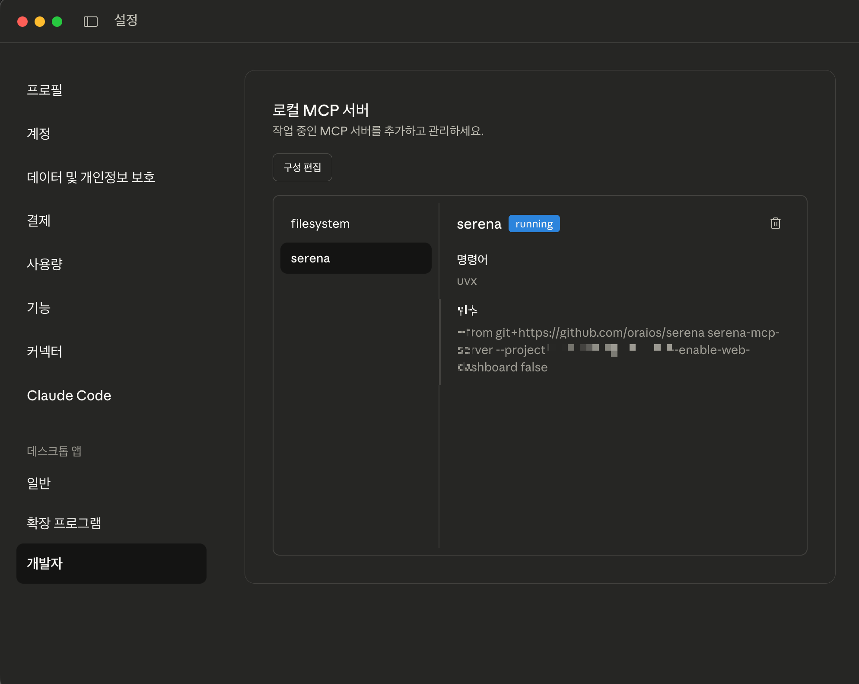Viewport: 859px width, 684px height.
Task: Open the 계정 settings section
Action: 39,134
